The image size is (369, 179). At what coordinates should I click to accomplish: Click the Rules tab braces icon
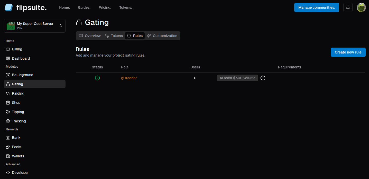click(x=129, y=36)
